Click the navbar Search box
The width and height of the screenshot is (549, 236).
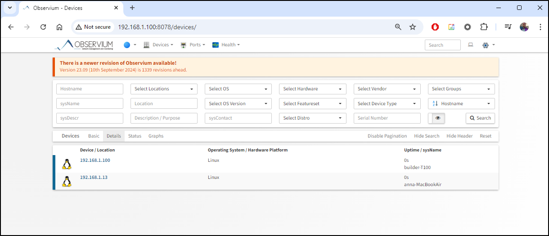tap(442, 45)
